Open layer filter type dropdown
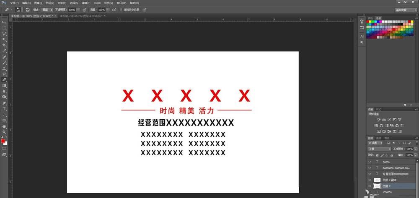Viewport: 419px width, 198px height. pyautogui.click(x=376, y=143)
